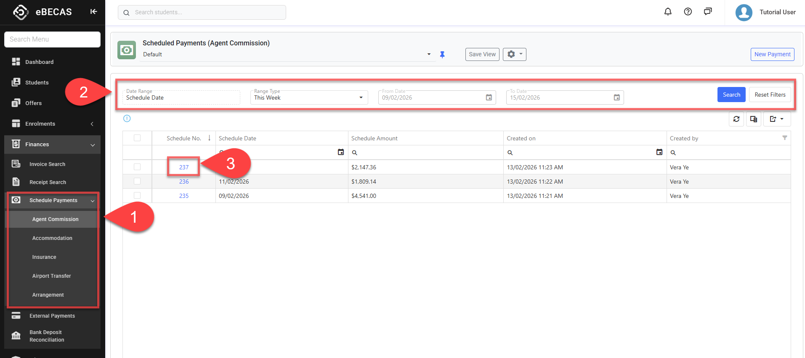Open Accommodation under Schedule Payments
The width and height of the screenshot is (805, 358).
(52, 238)
